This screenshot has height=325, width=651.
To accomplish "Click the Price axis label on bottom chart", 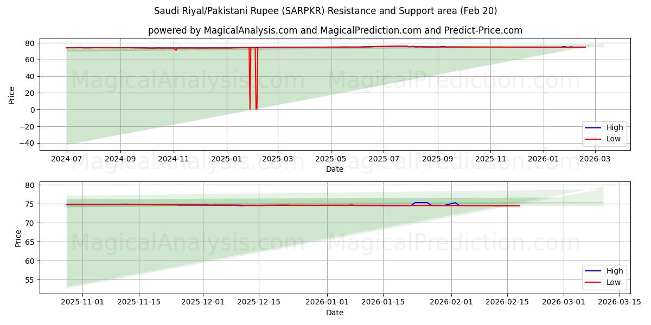I will tap(17, 238).
